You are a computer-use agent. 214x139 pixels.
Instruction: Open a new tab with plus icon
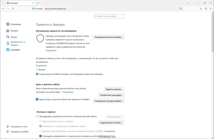[x=38, y=3]
